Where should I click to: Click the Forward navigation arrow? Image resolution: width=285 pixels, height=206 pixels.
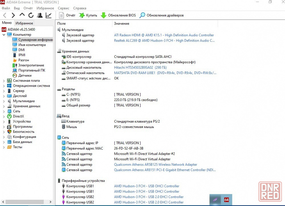[x=13, y=15]
